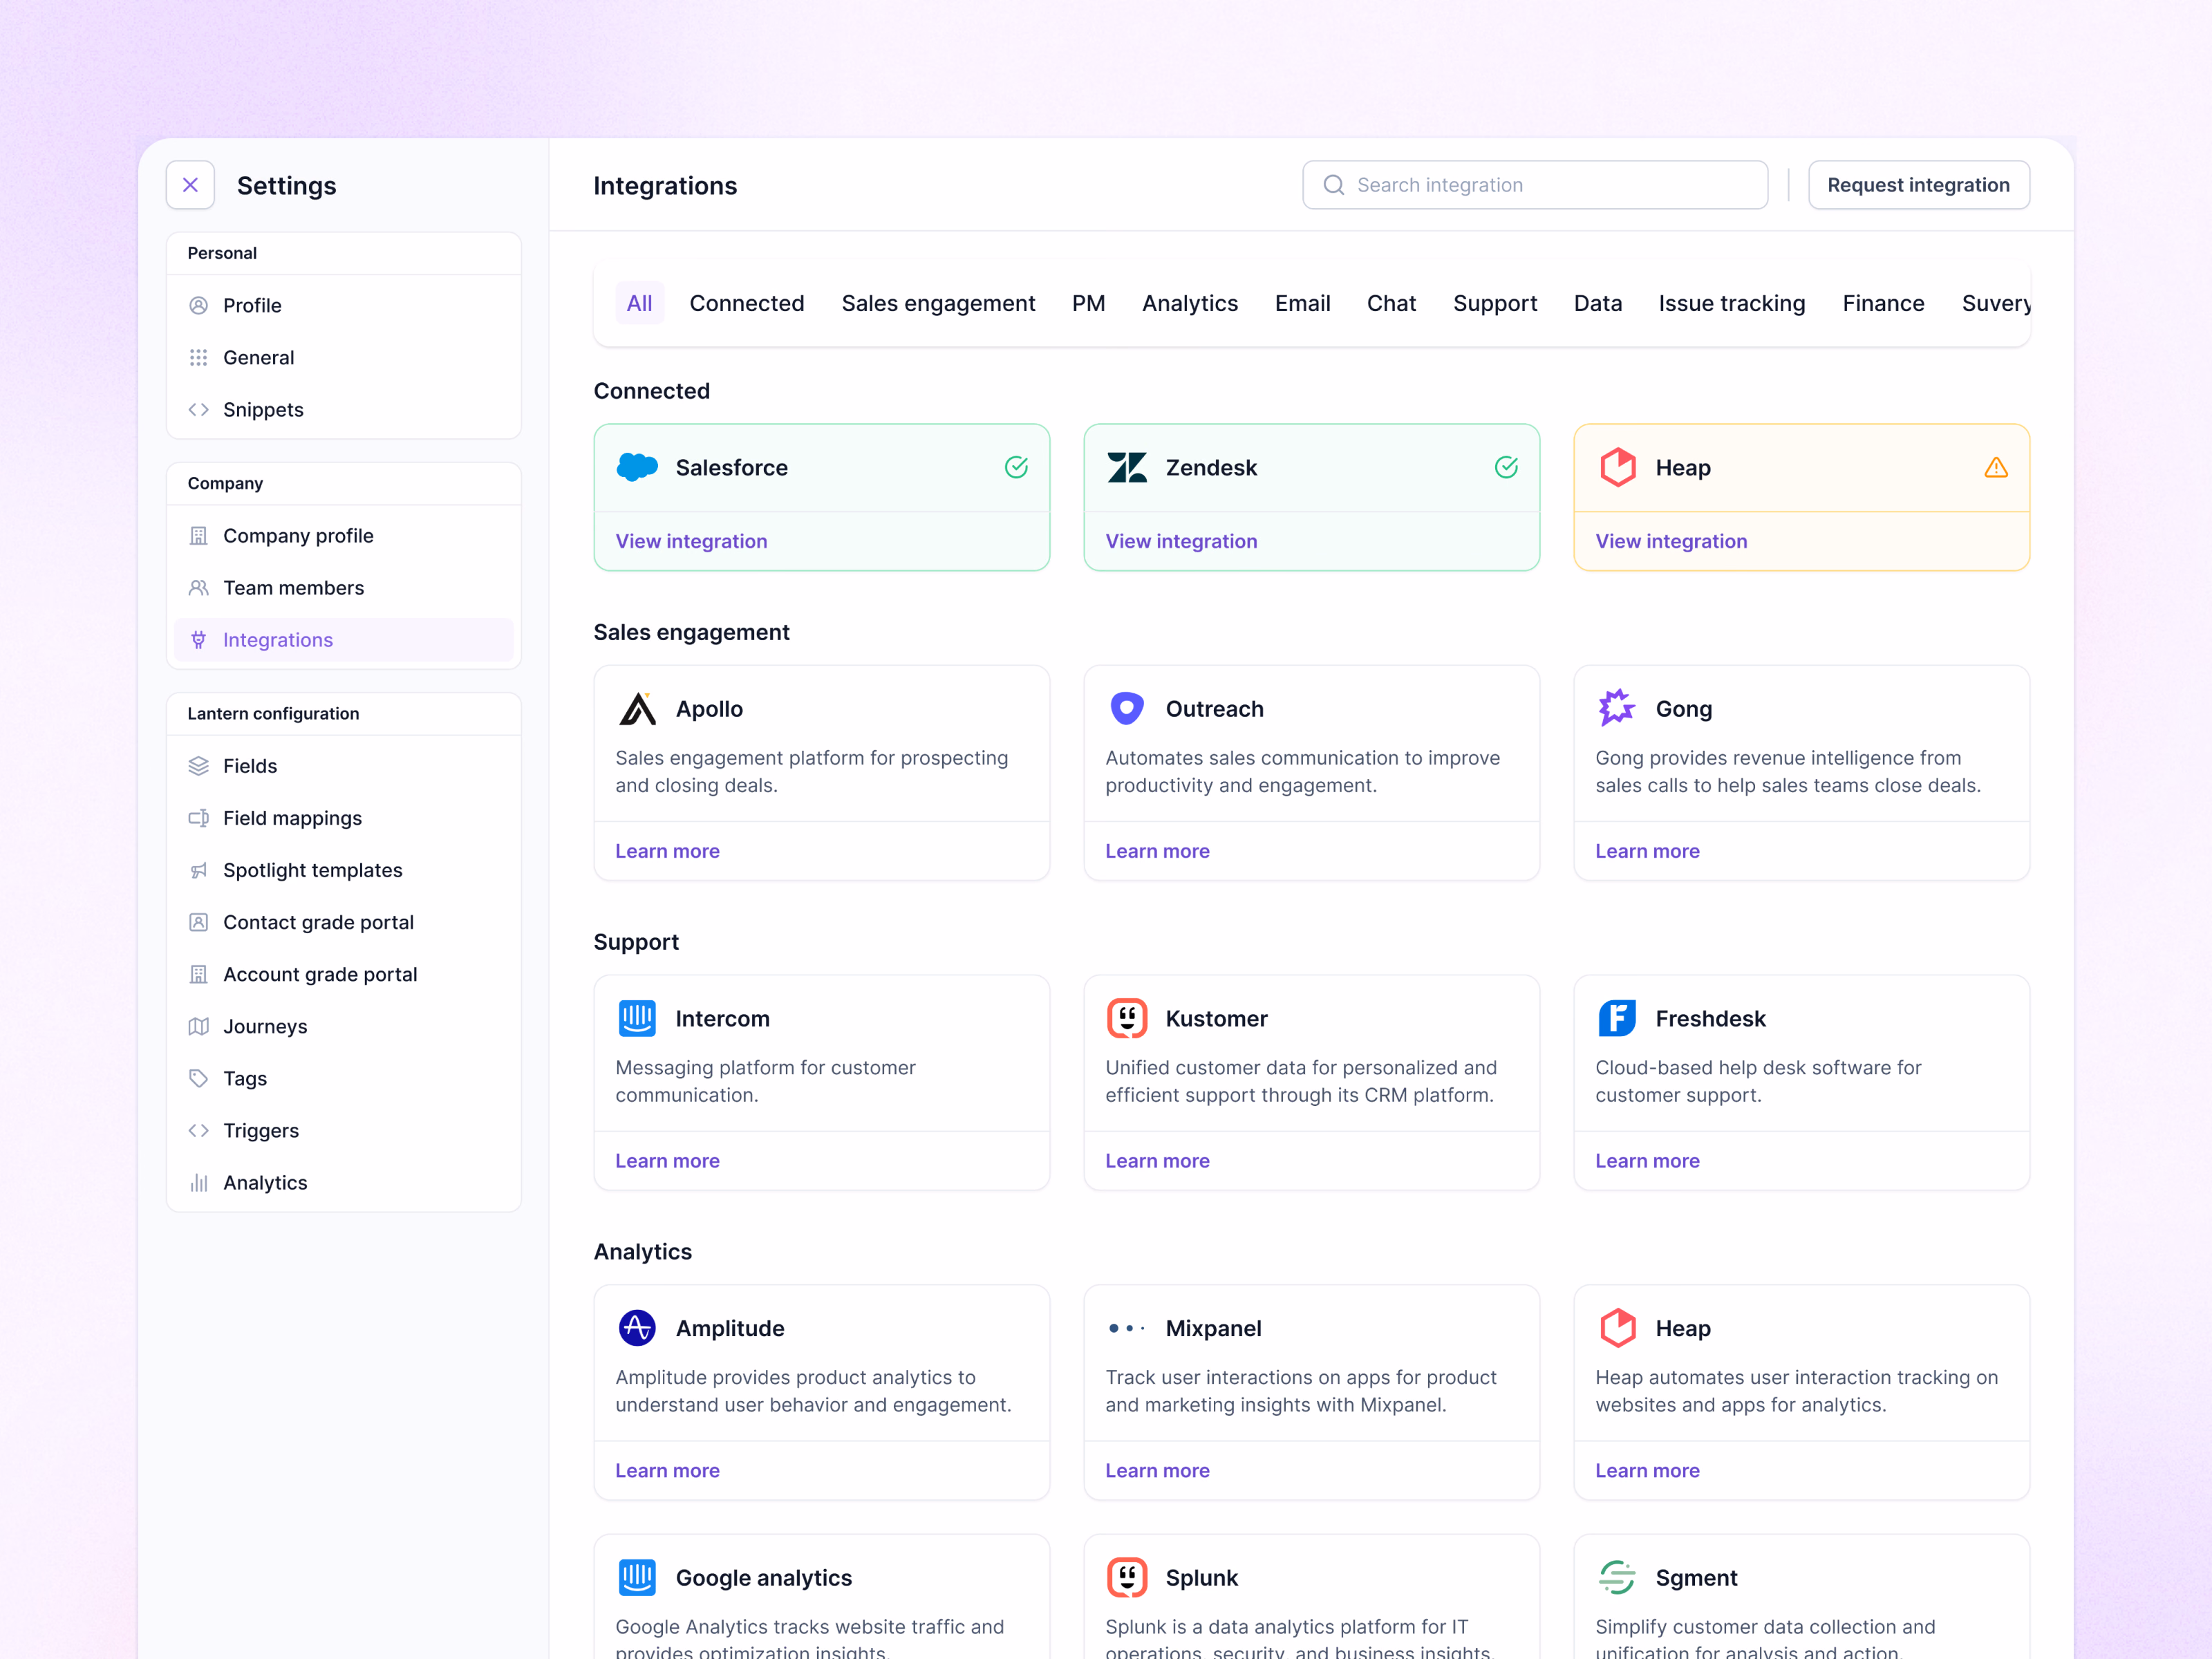Open the Team members settings page
Screen dimensions: 2212x1659
point(344,587)
